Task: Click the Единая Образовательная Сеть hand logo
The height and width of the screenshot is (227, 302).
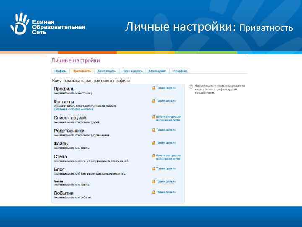Action: (20, 24)
